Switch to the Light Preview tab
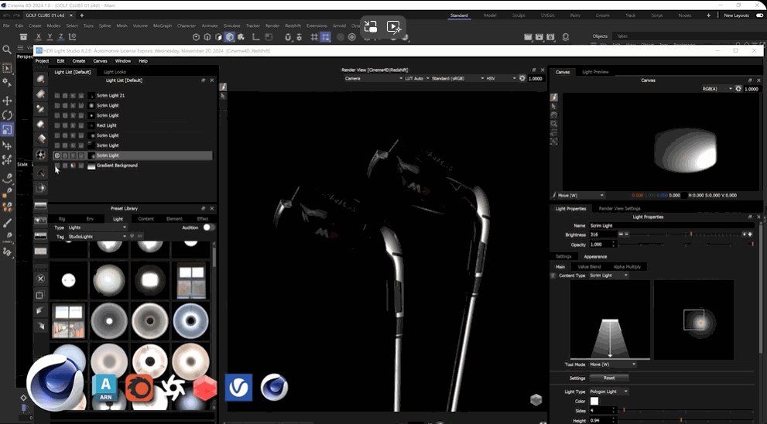Image resolution: width=767 pixels, height=424 pixels. 595,72
